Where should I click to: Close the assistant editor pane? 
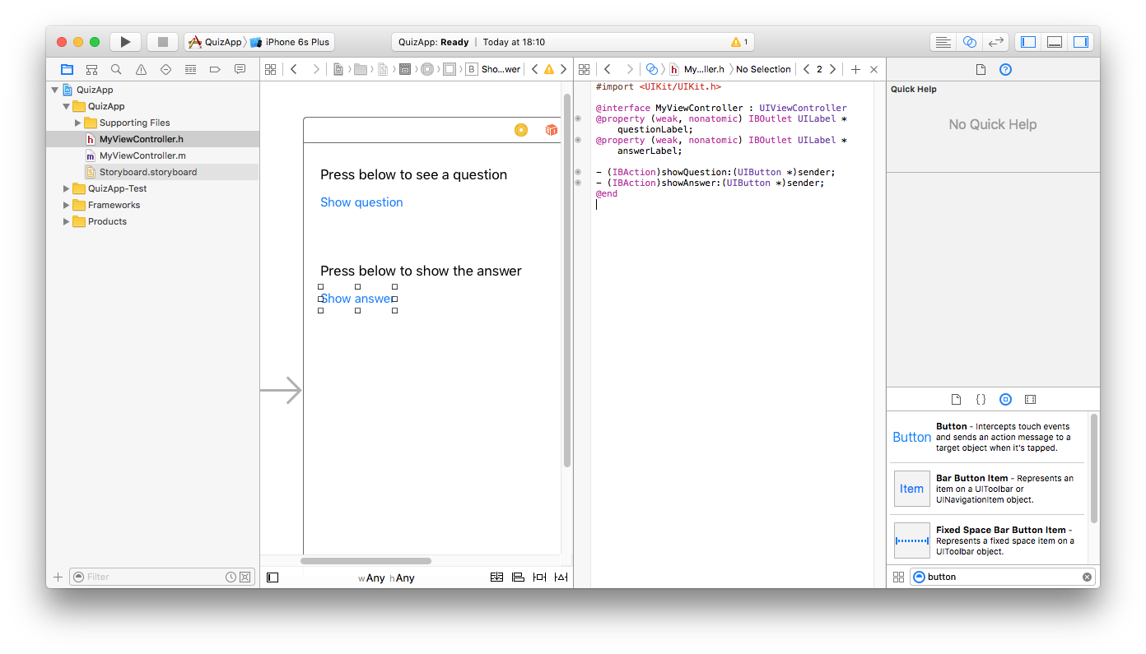874,70
